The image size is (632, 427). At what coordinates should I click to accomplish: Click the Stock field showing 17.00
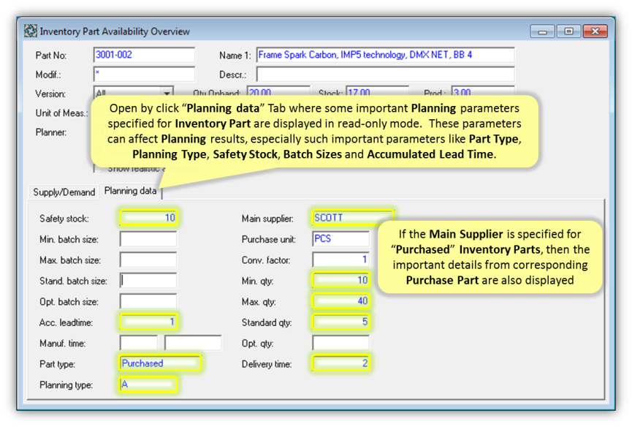[377, 91]
